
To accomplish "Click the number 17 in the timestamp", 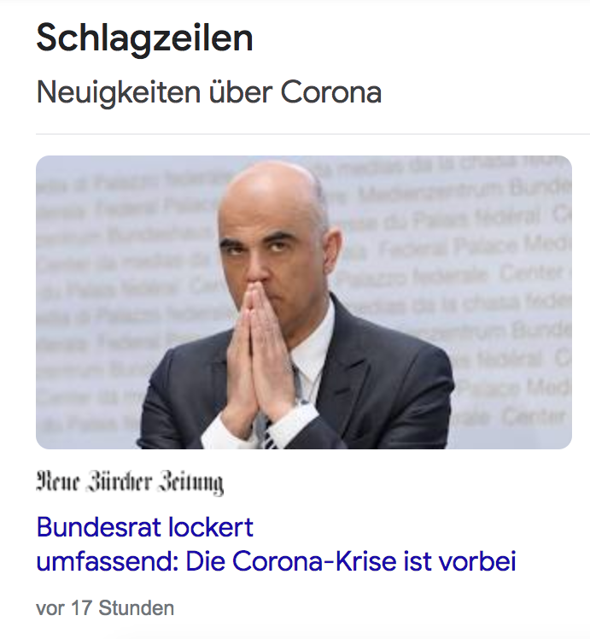I will click(81, 608).
